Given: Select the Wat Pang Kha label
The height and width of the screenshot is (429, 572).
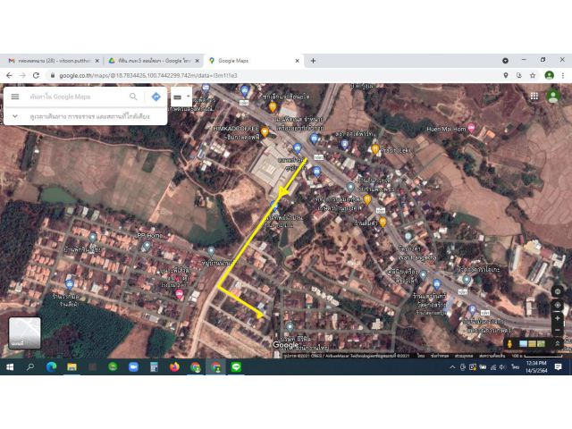Looking at the screenshot, I should [417, 257].
